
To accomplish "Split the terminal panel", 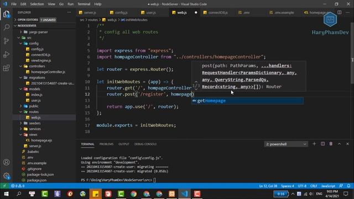I will [322, 144].
